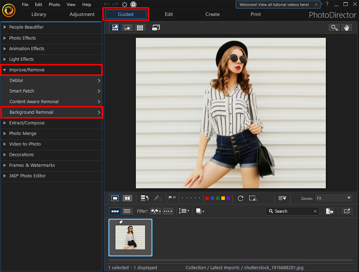Toggle compare two photos view

[x=127, y=198]
